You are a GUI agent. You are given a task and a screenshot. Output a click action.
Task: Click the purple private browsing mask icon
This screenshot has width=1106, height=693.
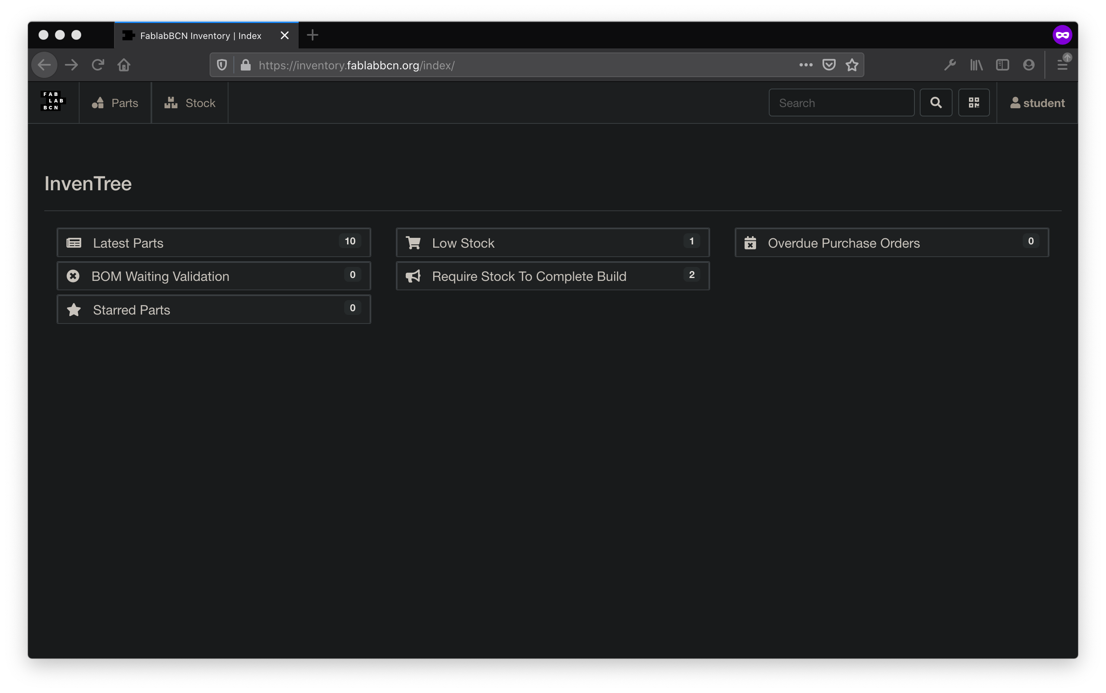[1062, 35]
